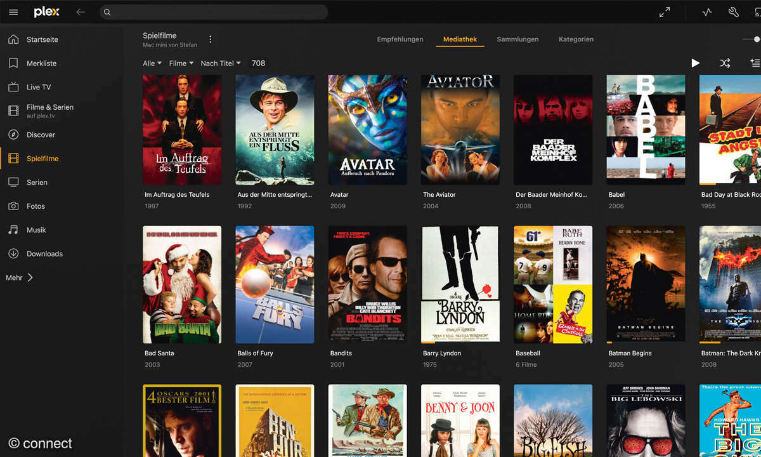Click the search magnifier icon
This screenshot has height=457, width=761.
coord(107,12)
